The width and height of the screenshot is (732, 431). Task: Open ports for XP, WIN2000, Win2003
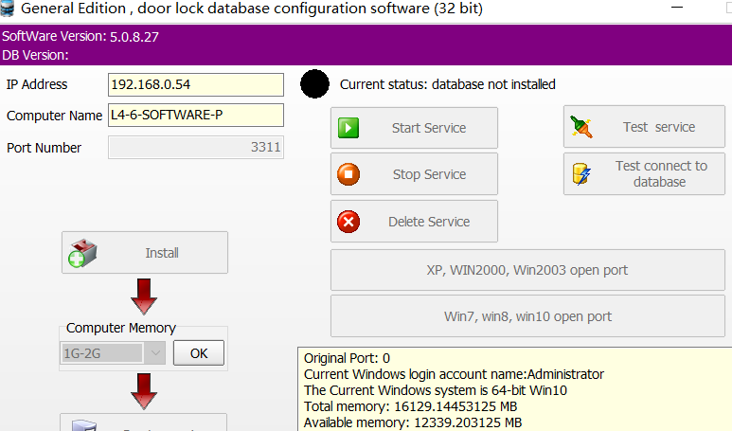tap(527, 270)
